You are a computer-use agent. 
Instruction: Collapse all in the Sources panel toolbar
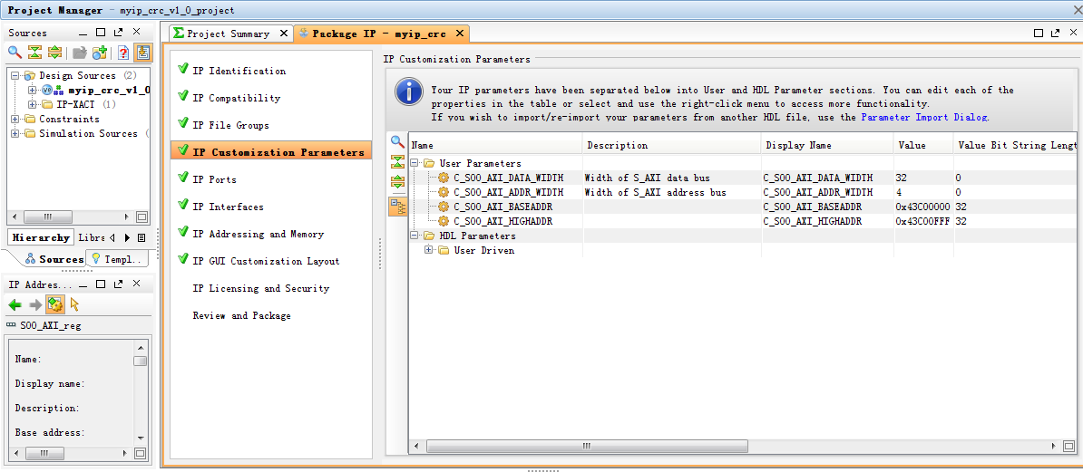[35, 53]
